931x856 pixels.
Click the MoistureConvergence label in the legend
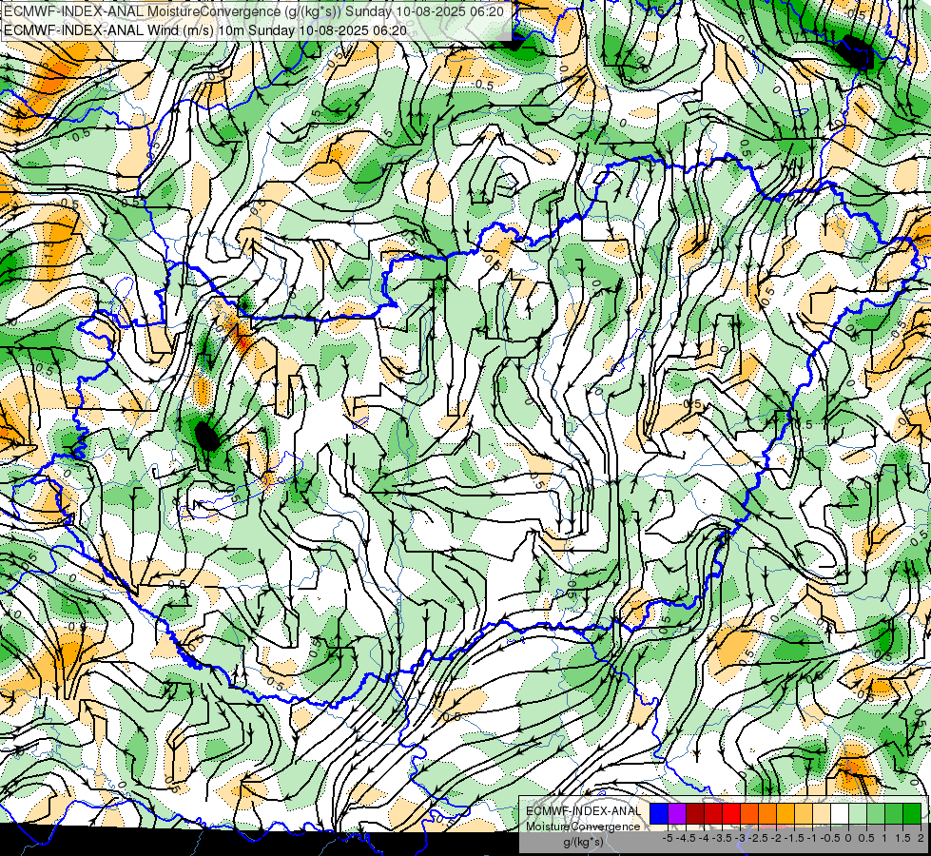click(583, 827)
